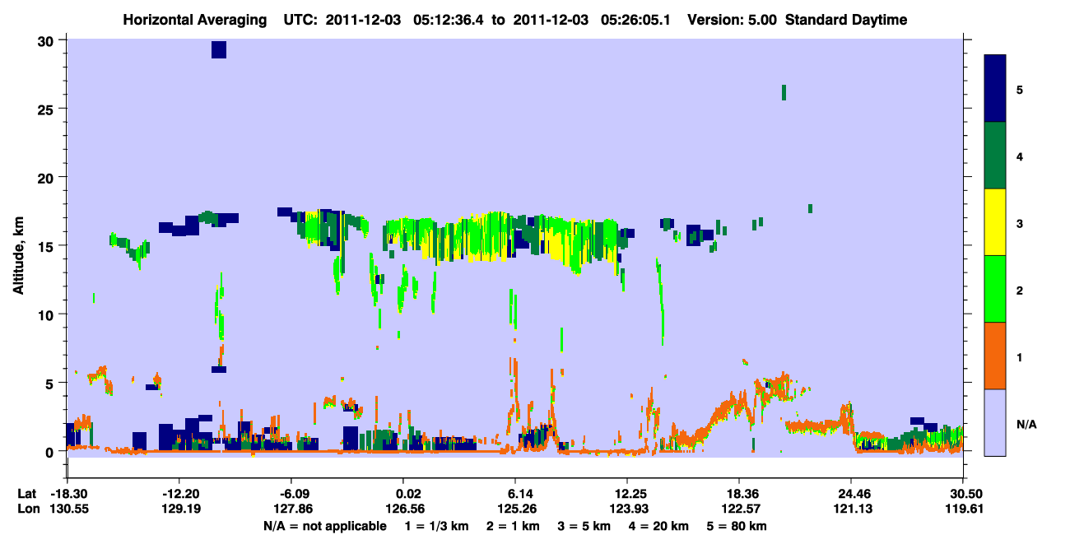1070x549 pixels.
Task: Click the dark blue colorbar segment labeled 5
Action: (996, 88)
